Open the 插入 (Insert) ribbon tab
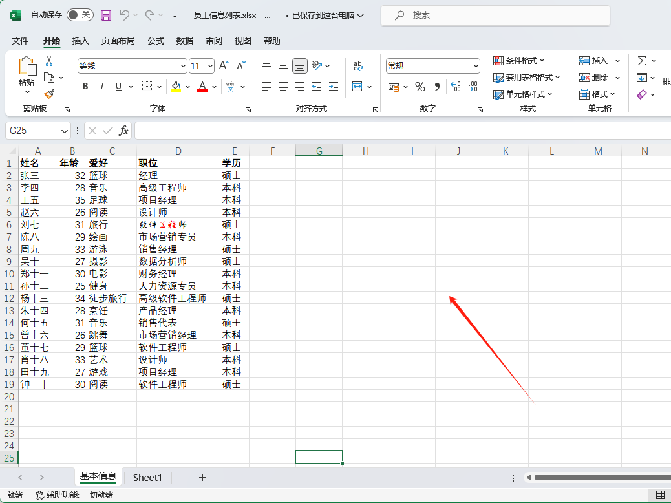The width and height of the screenshot is (671, 503). pos(81,41)
